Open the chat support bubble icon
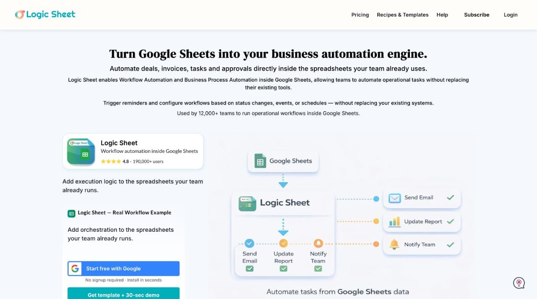The image size is (537, 299). tap(519, 283)
